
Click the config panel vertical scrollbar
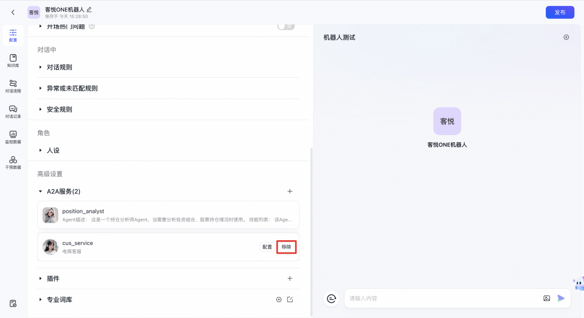coord(311,231)
